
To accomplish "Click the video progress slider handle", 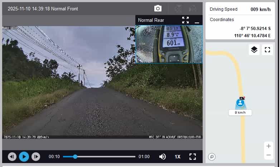I will 75,157.
